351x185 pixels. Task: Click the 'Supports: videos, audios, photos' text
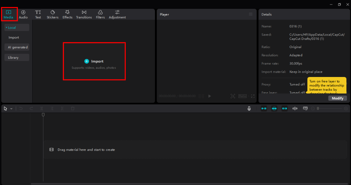94,68
